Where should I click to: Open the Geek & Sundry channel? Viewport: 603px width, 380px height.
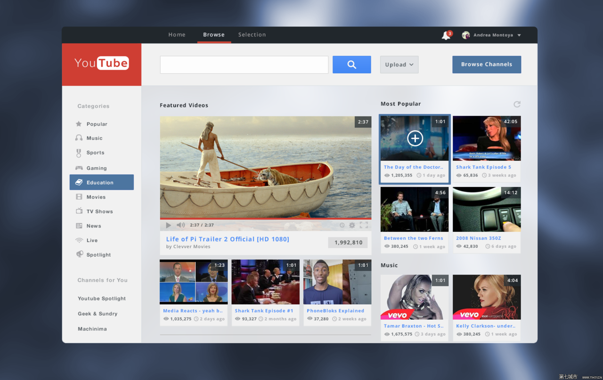98,314
